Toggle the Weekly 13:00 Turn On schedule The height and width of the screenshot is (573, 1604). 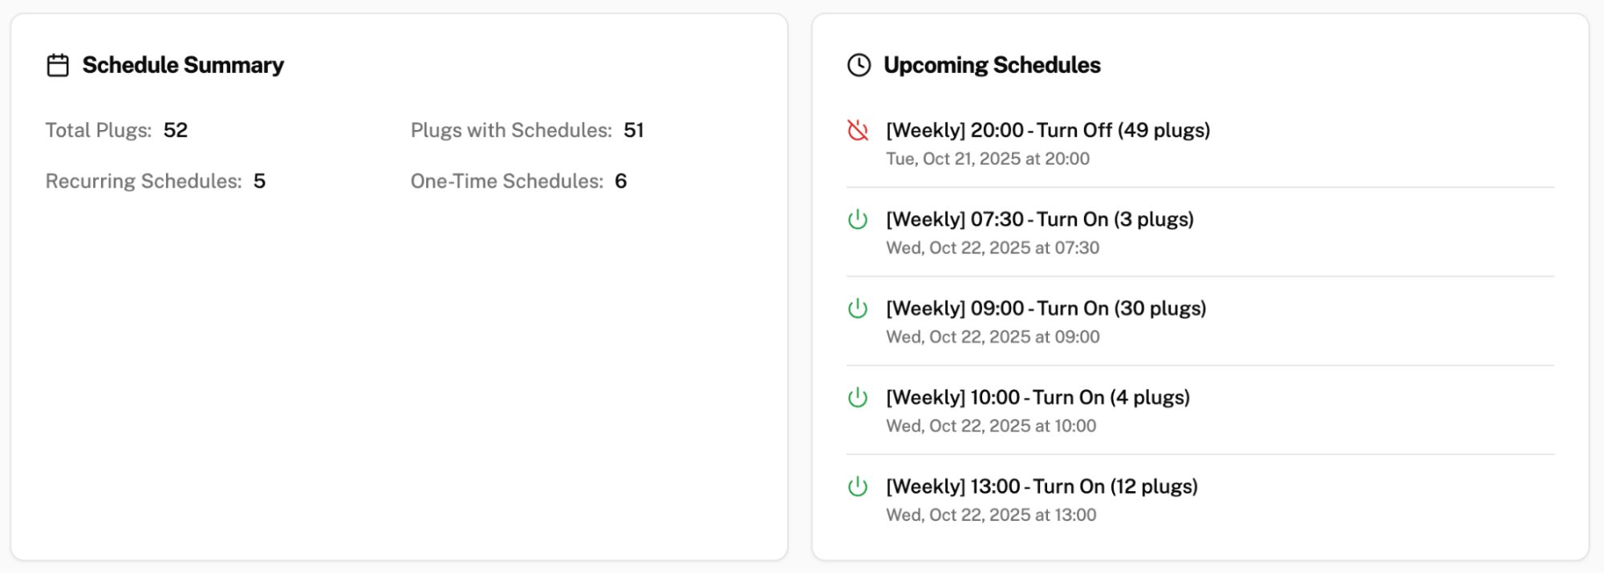point(1042,486)
